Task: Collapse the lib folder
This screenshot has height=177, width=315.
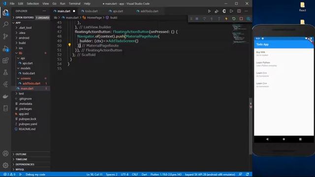Action: pos(31,53)
